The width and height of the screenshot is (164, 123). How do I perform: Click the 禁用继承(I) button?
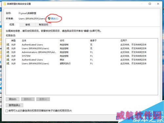click(x=14, y=105)
